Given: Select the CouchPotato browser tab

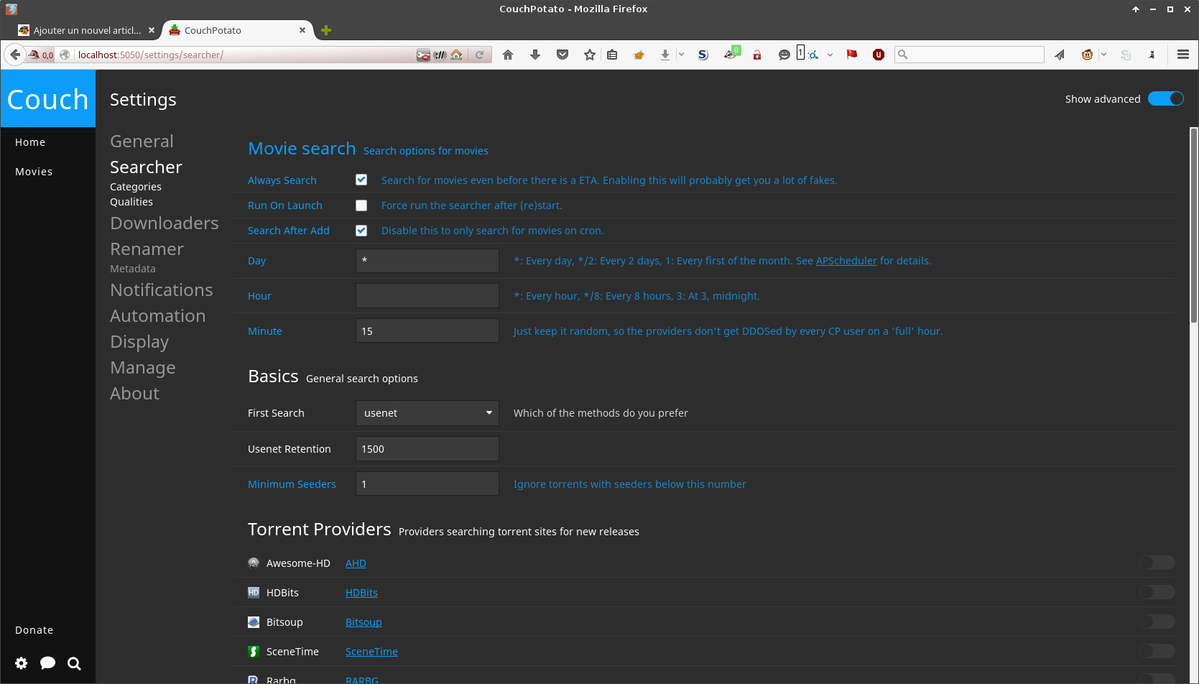Looking at the screenshot, I should [237, 30].
